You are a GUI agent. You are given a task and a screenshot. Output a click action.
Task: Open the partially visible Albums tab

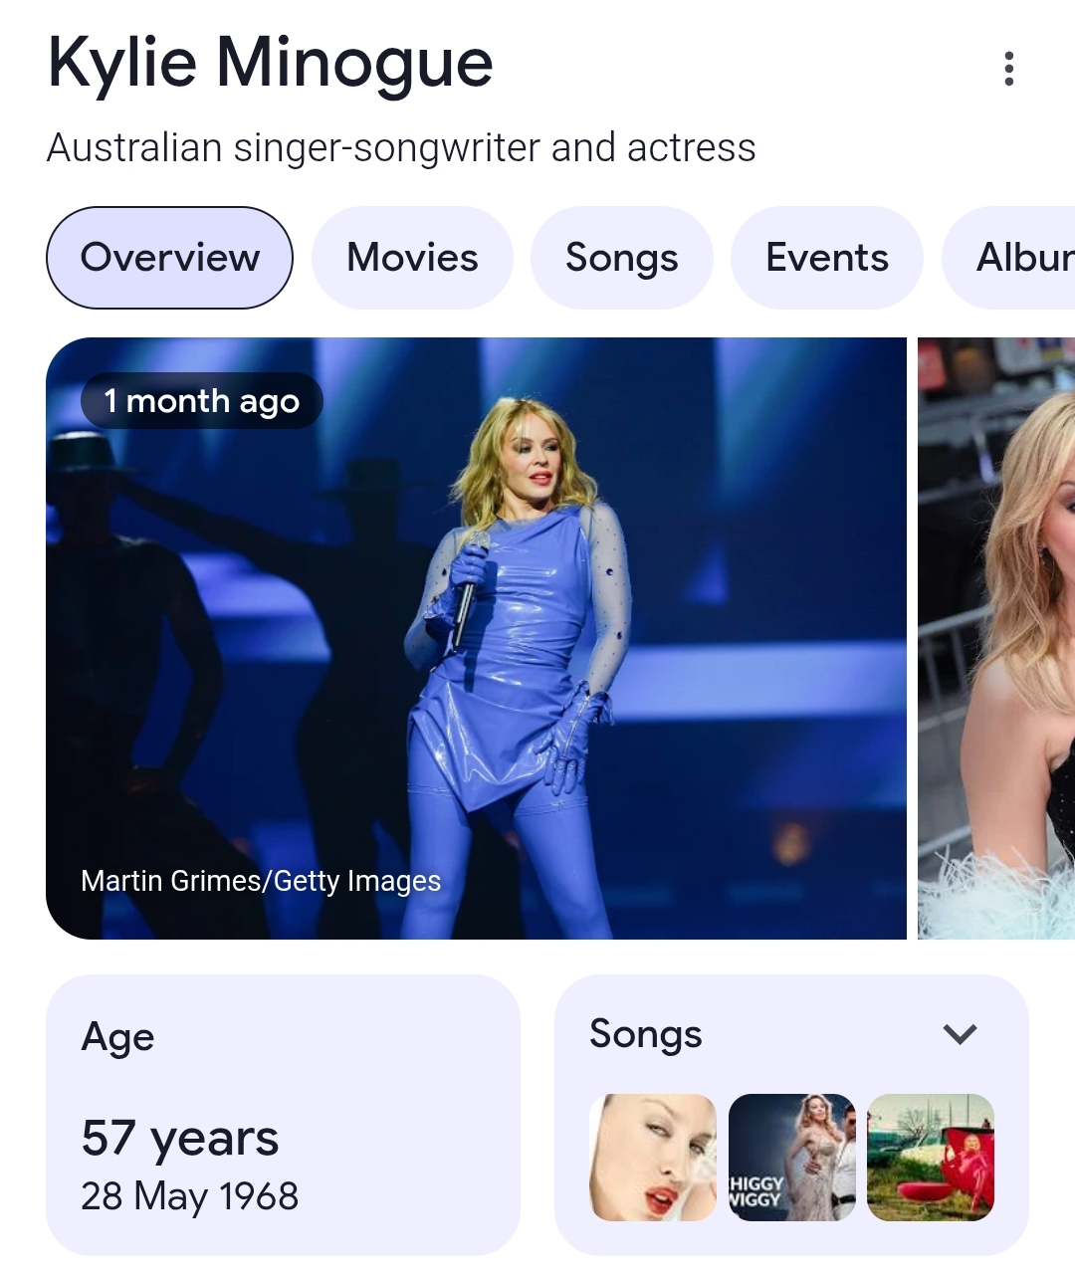1010,258
